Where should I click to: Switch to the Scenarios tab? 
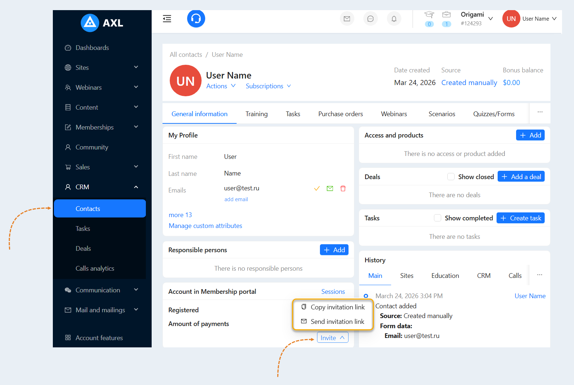coord(442,114)
